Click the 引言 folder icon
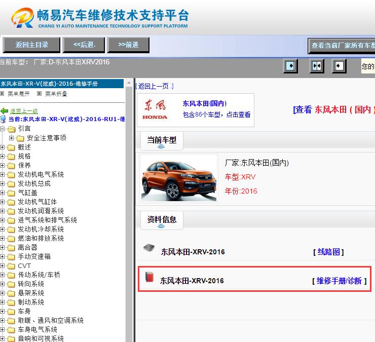 click(11, 129)
